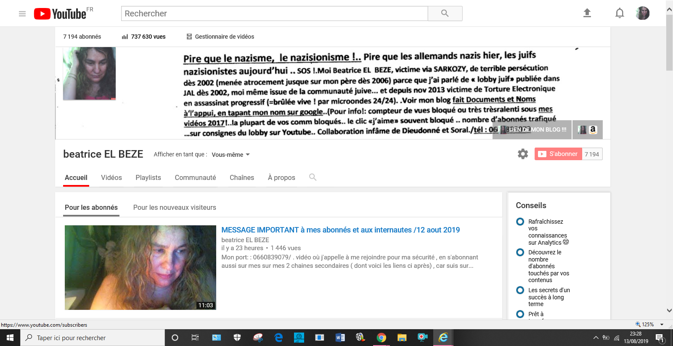Click Taper ici pour rechercher taskbar box
This screenshot has height=346, width=673.
[93, 338]
